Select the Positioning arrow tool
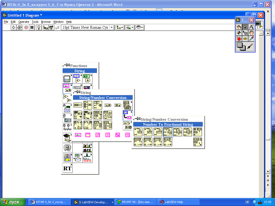This screenshot has height=206, width=275. coord(245,27)
